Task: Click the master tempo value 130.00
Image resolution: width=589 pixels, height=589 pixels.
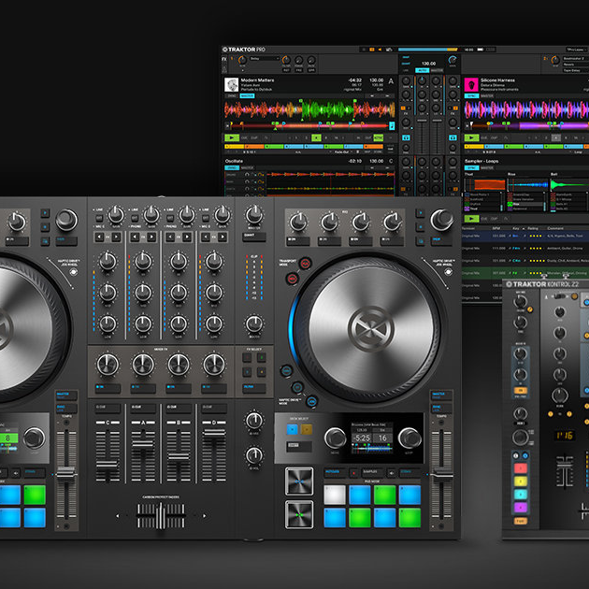Action: pos(428,64)
